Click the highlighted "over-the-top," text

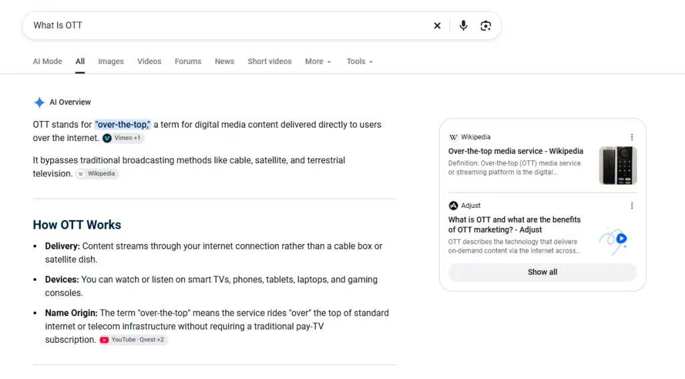pos(123,124)
